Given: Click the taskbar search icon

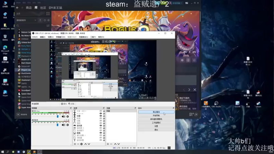Looking at the screenshot, I should coord(8,152).
